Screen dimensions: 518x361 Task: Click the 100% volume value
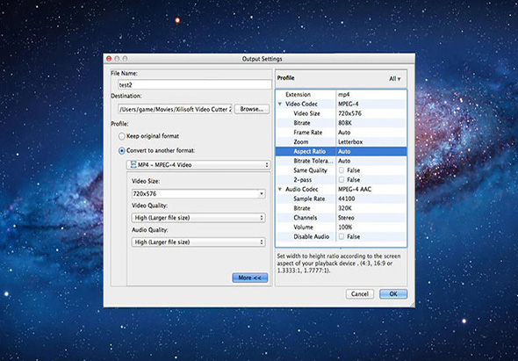[x=345, y=227]
